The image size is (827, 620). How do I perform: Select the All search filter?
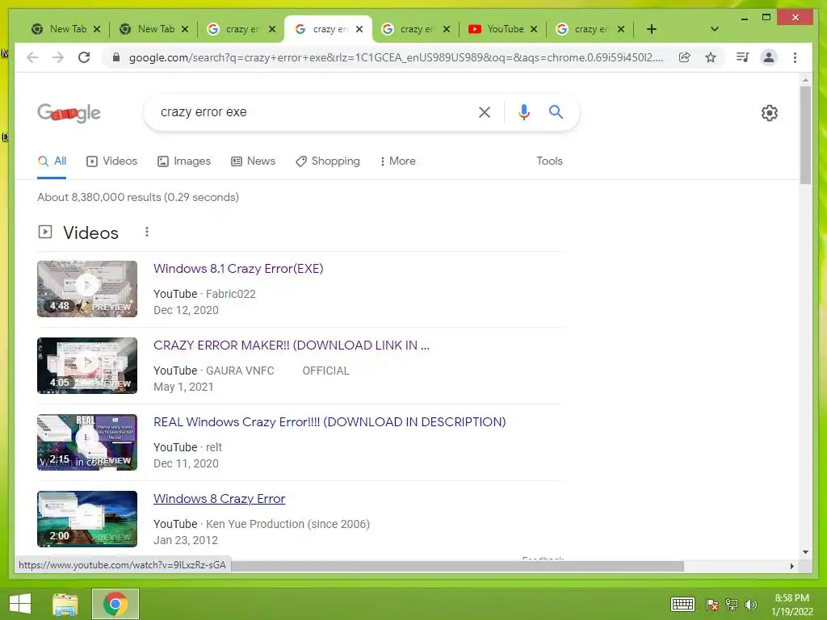pos(52,161)
